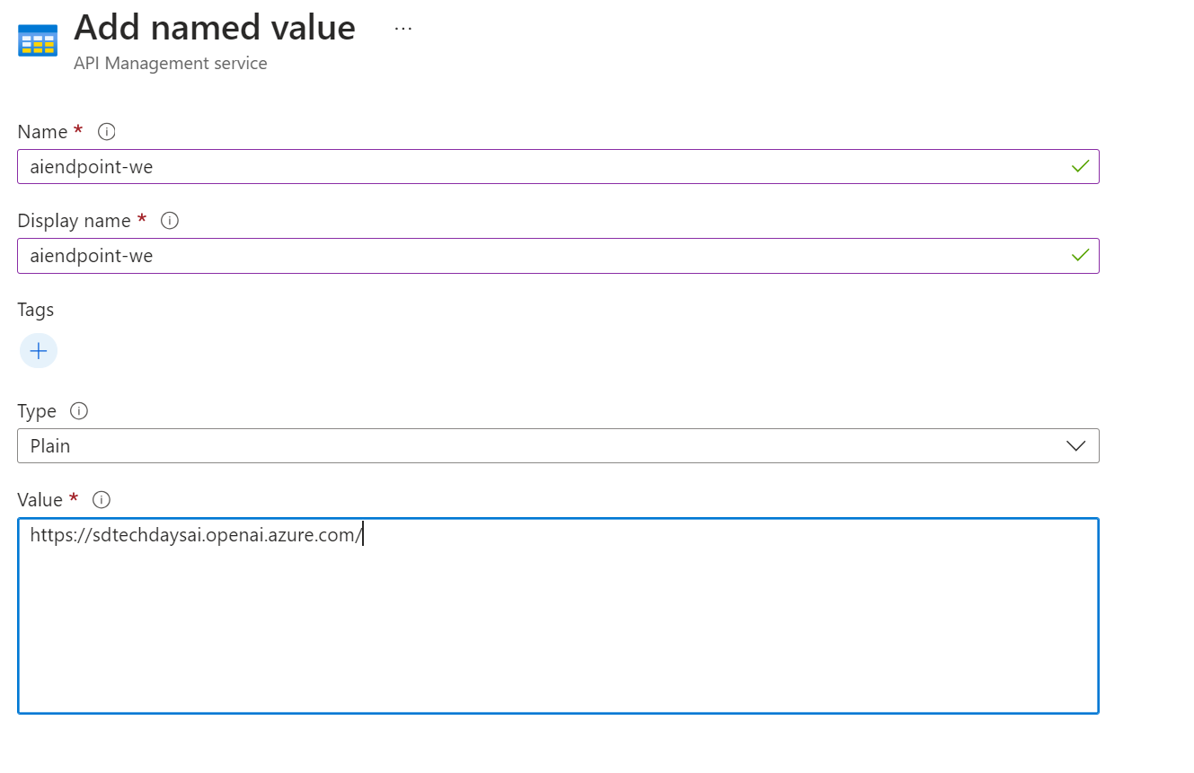This screenshot has height=773, width=1194.
Task: Click the green checkmark in Name field
Action: coord(1080,166)
